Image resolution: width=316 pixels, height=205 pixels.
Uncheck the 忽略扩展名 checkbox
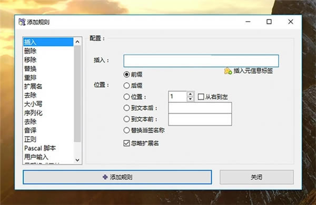[126, 143]
